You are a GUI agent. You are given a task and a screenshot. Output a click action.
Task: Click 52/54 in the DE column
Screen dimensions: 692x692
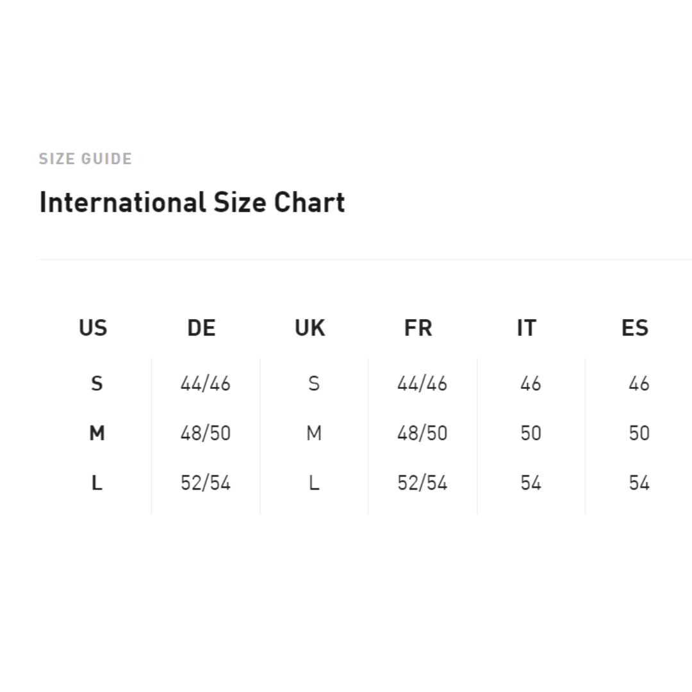(x=205, y=482)
